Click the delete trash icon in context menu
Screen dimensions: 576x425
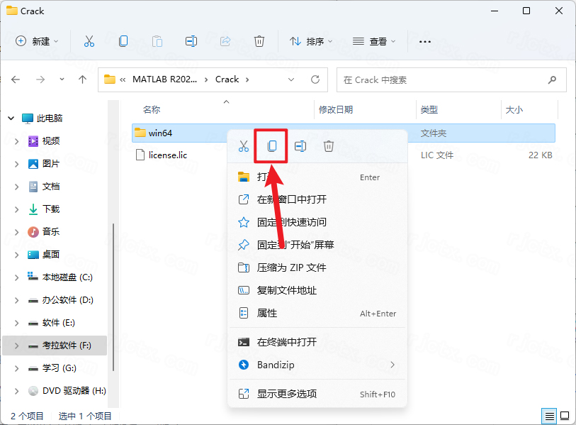click(329, 146)
